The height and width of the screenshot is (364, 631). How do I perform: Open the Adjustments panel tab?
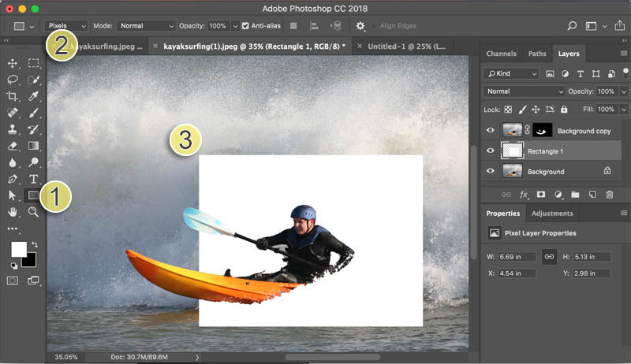pos(551,214)
